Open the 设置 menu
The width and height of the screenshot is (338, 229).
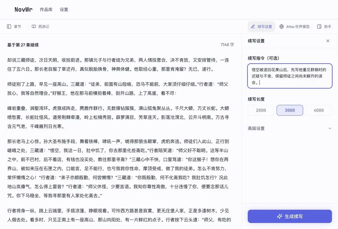(64, 9)
